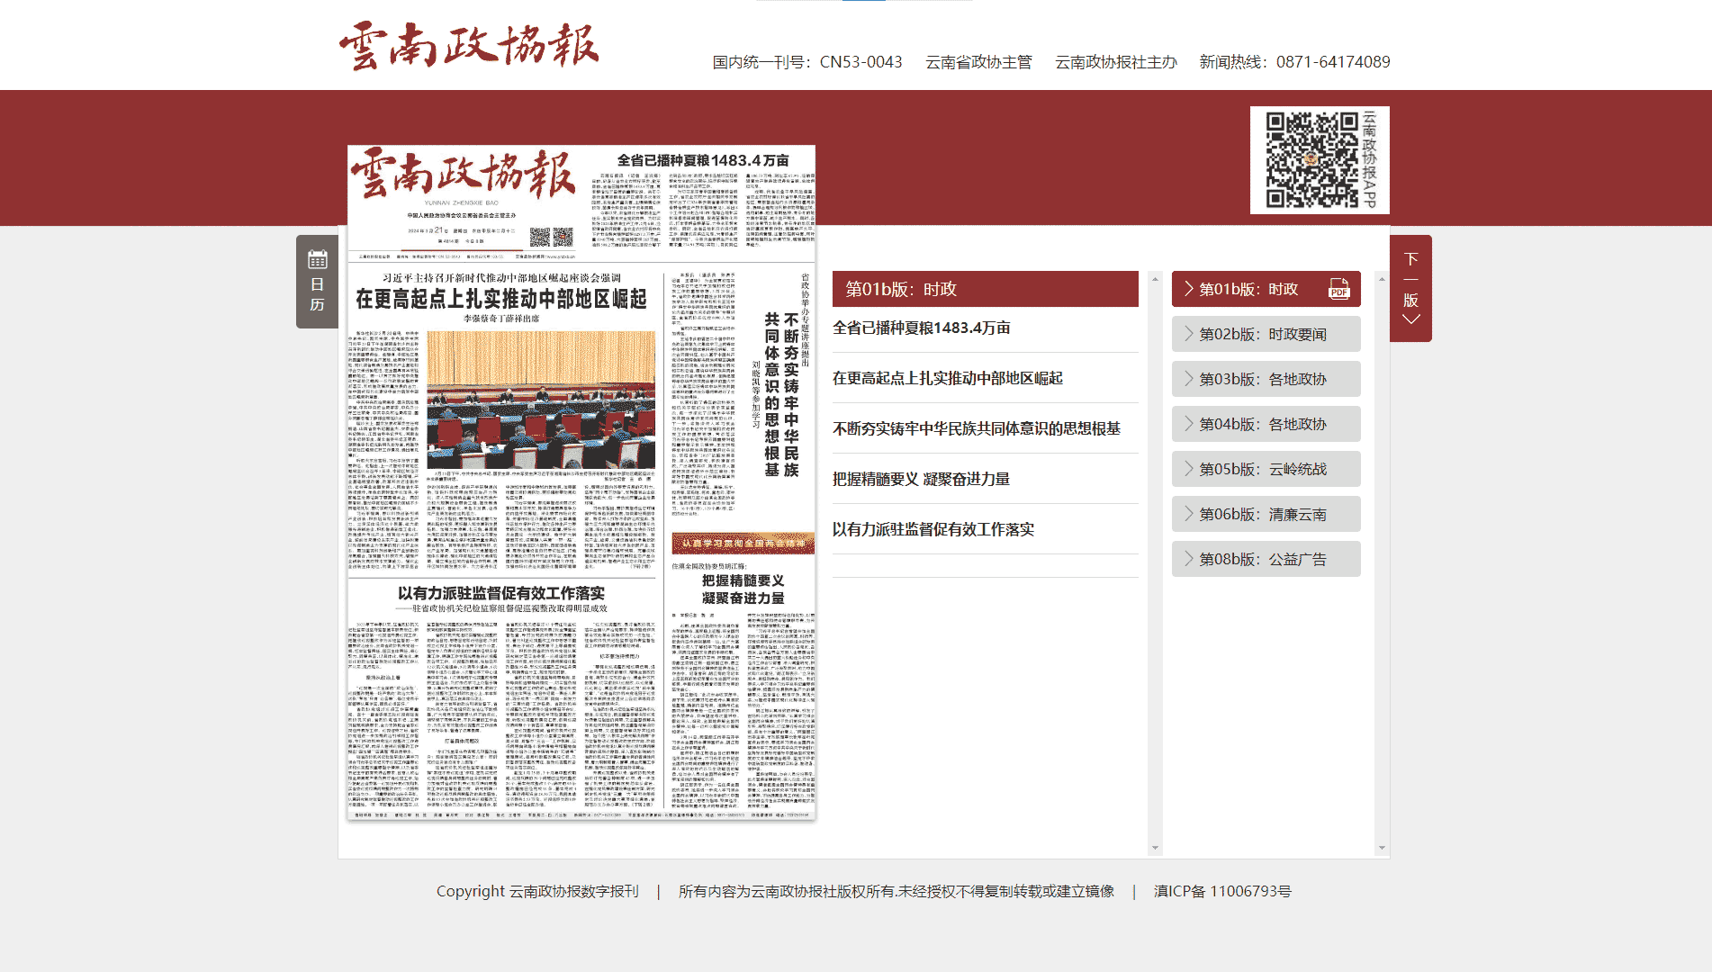Click chevron beside 第03b版
This screenshot has height=972, width=1712.
pos(1189,379)
